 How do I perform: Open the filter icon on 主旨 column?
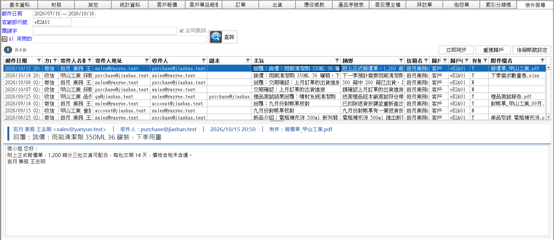(337, 61)
